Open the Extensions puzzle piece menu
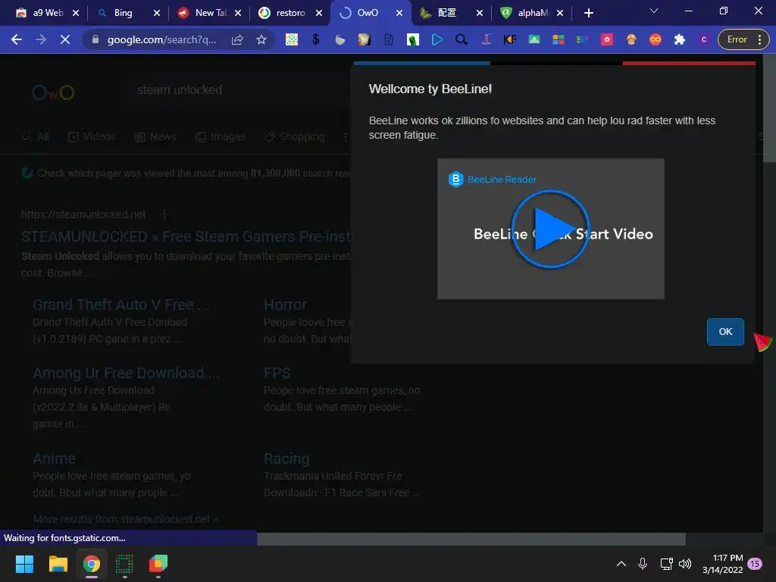 tap(680, 39)
